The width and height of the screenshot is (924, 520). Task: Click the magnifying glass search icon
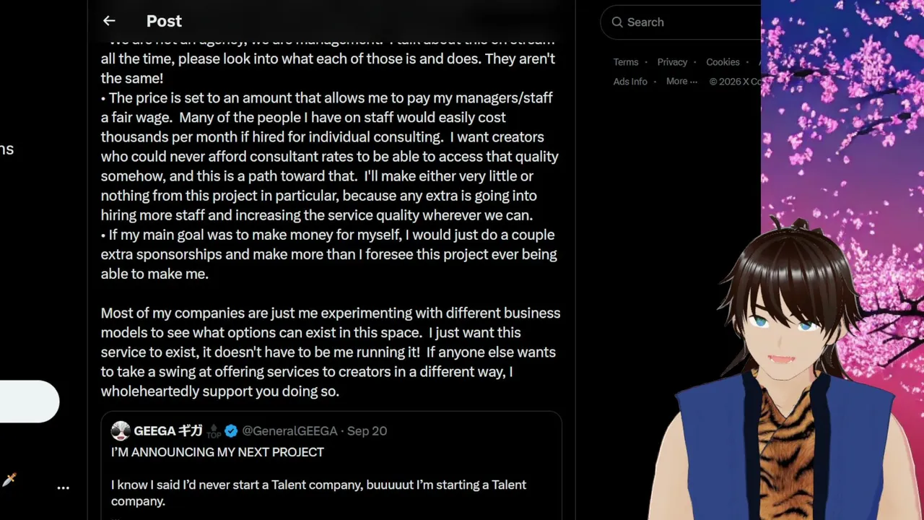click(x=617, y=22)
